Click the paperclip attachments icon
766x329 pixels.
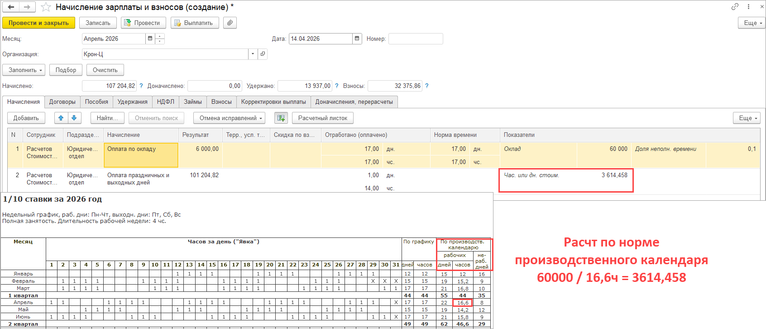point(230,23)
